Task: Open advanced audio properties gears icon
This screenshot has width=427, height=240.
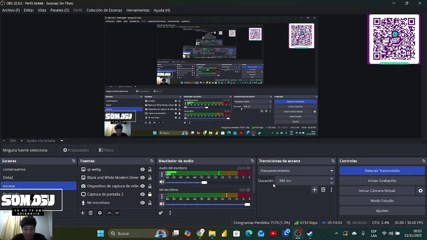Action: tap(161, 213)
